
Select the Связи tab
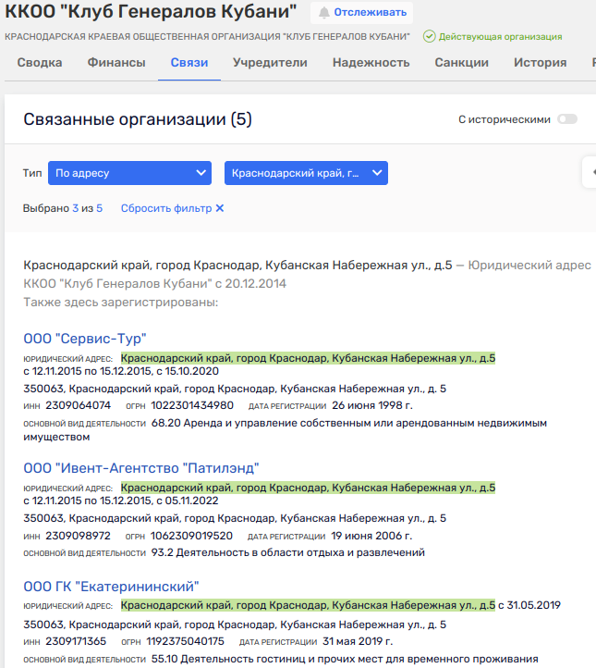pyautogui.click(x=189, y=63)
